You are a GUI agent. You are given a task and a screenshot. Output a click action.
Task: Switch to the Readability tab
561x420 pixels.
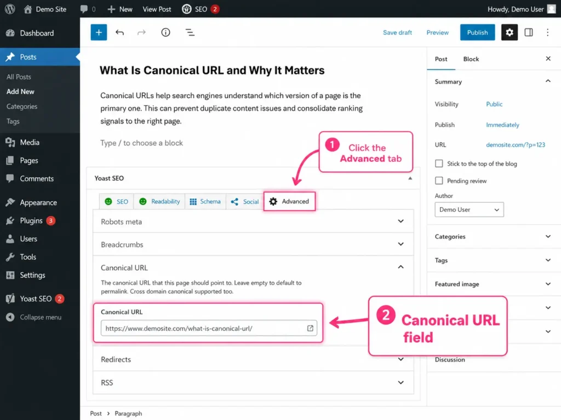point(159,201)
